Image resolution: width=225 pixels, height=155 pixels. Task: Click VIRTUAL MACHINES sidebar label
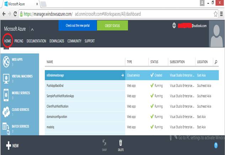tap(22, 76)
